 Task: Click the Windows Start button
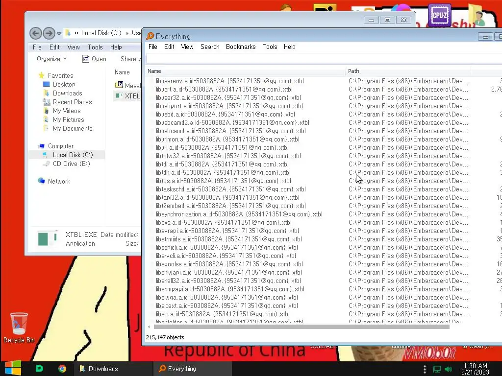coord(13,368)
